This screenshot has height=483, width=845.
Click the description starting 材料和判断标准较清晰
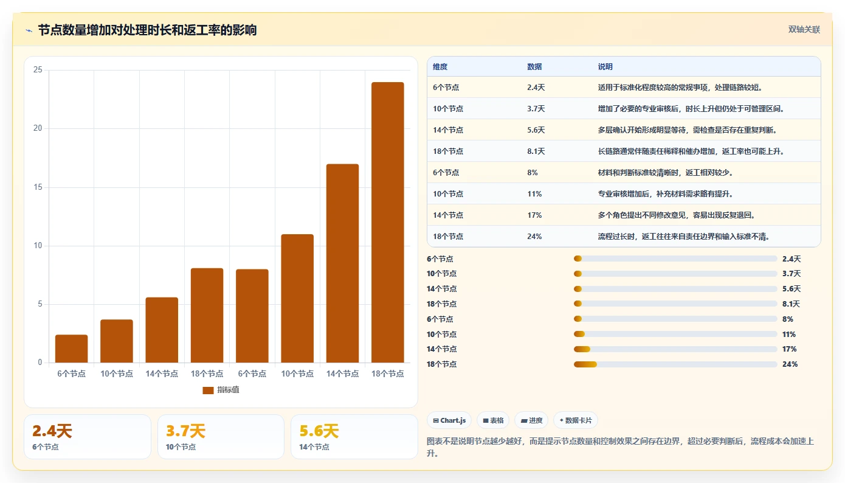click(666, 173)
